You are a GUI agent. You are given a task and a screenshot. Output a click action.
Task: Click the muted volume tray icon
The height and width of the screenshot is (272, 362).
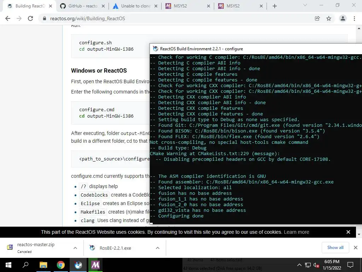point(316,265)
